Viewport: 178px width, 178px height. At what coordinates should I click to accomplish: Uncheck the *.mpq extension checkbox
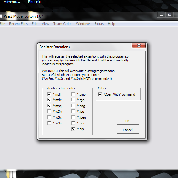(x=49, y=106)
